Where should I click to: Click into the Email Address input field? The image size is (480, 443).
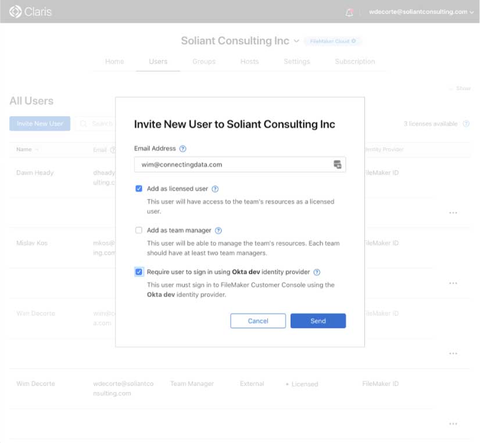click(240, 165)
